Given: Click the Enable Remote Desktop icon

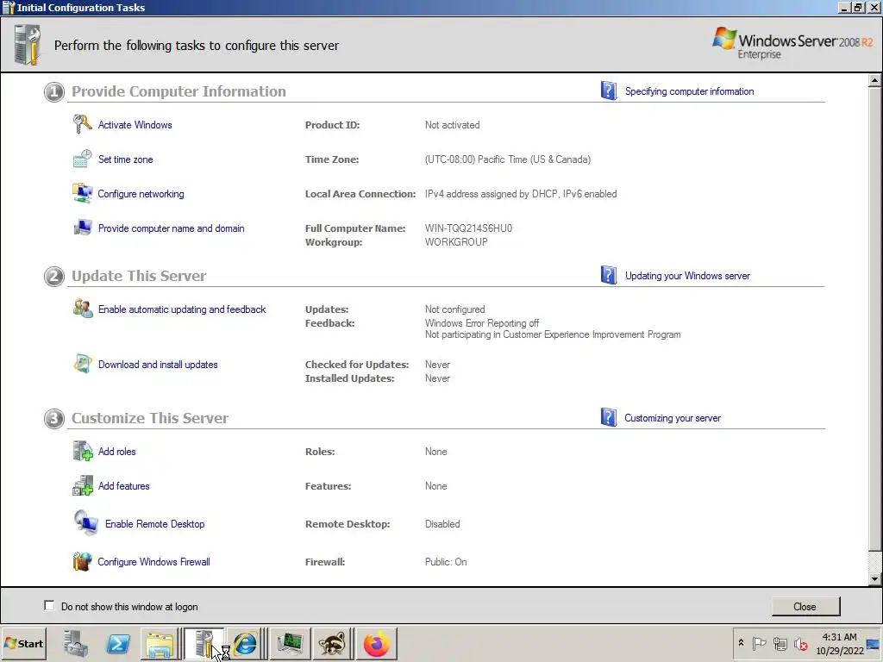Looking at the screenshot, I should 85,523.
